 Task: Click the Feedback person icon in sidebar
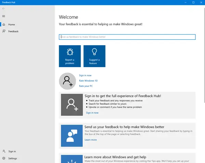coord(4,31)
